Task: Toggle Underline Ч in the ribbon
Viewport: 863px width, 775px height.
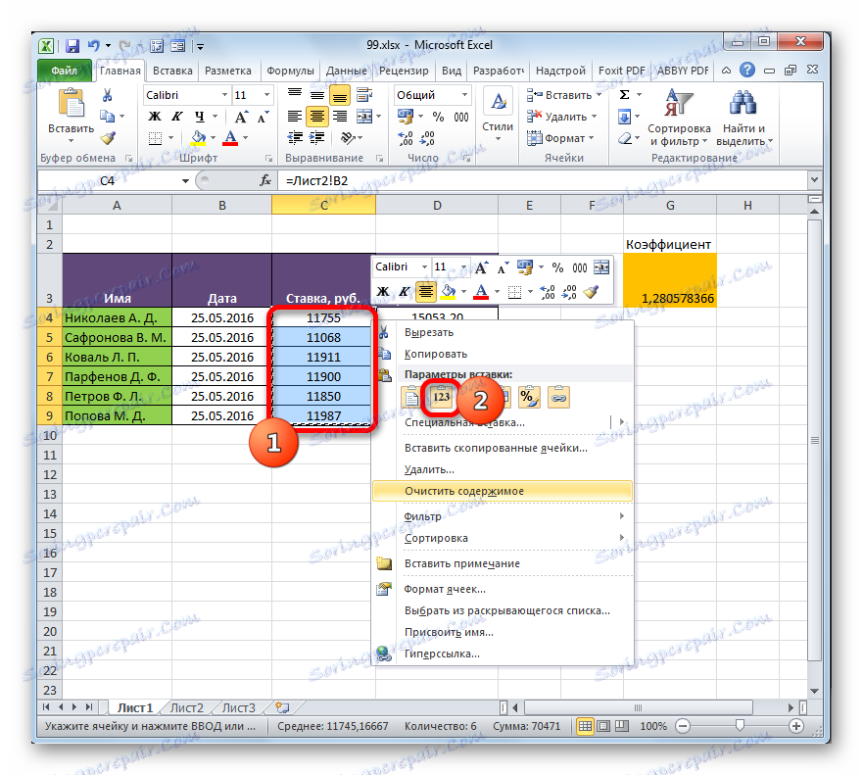Action: pyautogui.click(x=199, y=117)
